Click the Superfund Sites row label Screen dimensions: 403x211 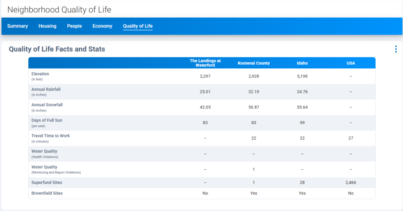coord(47,182)
